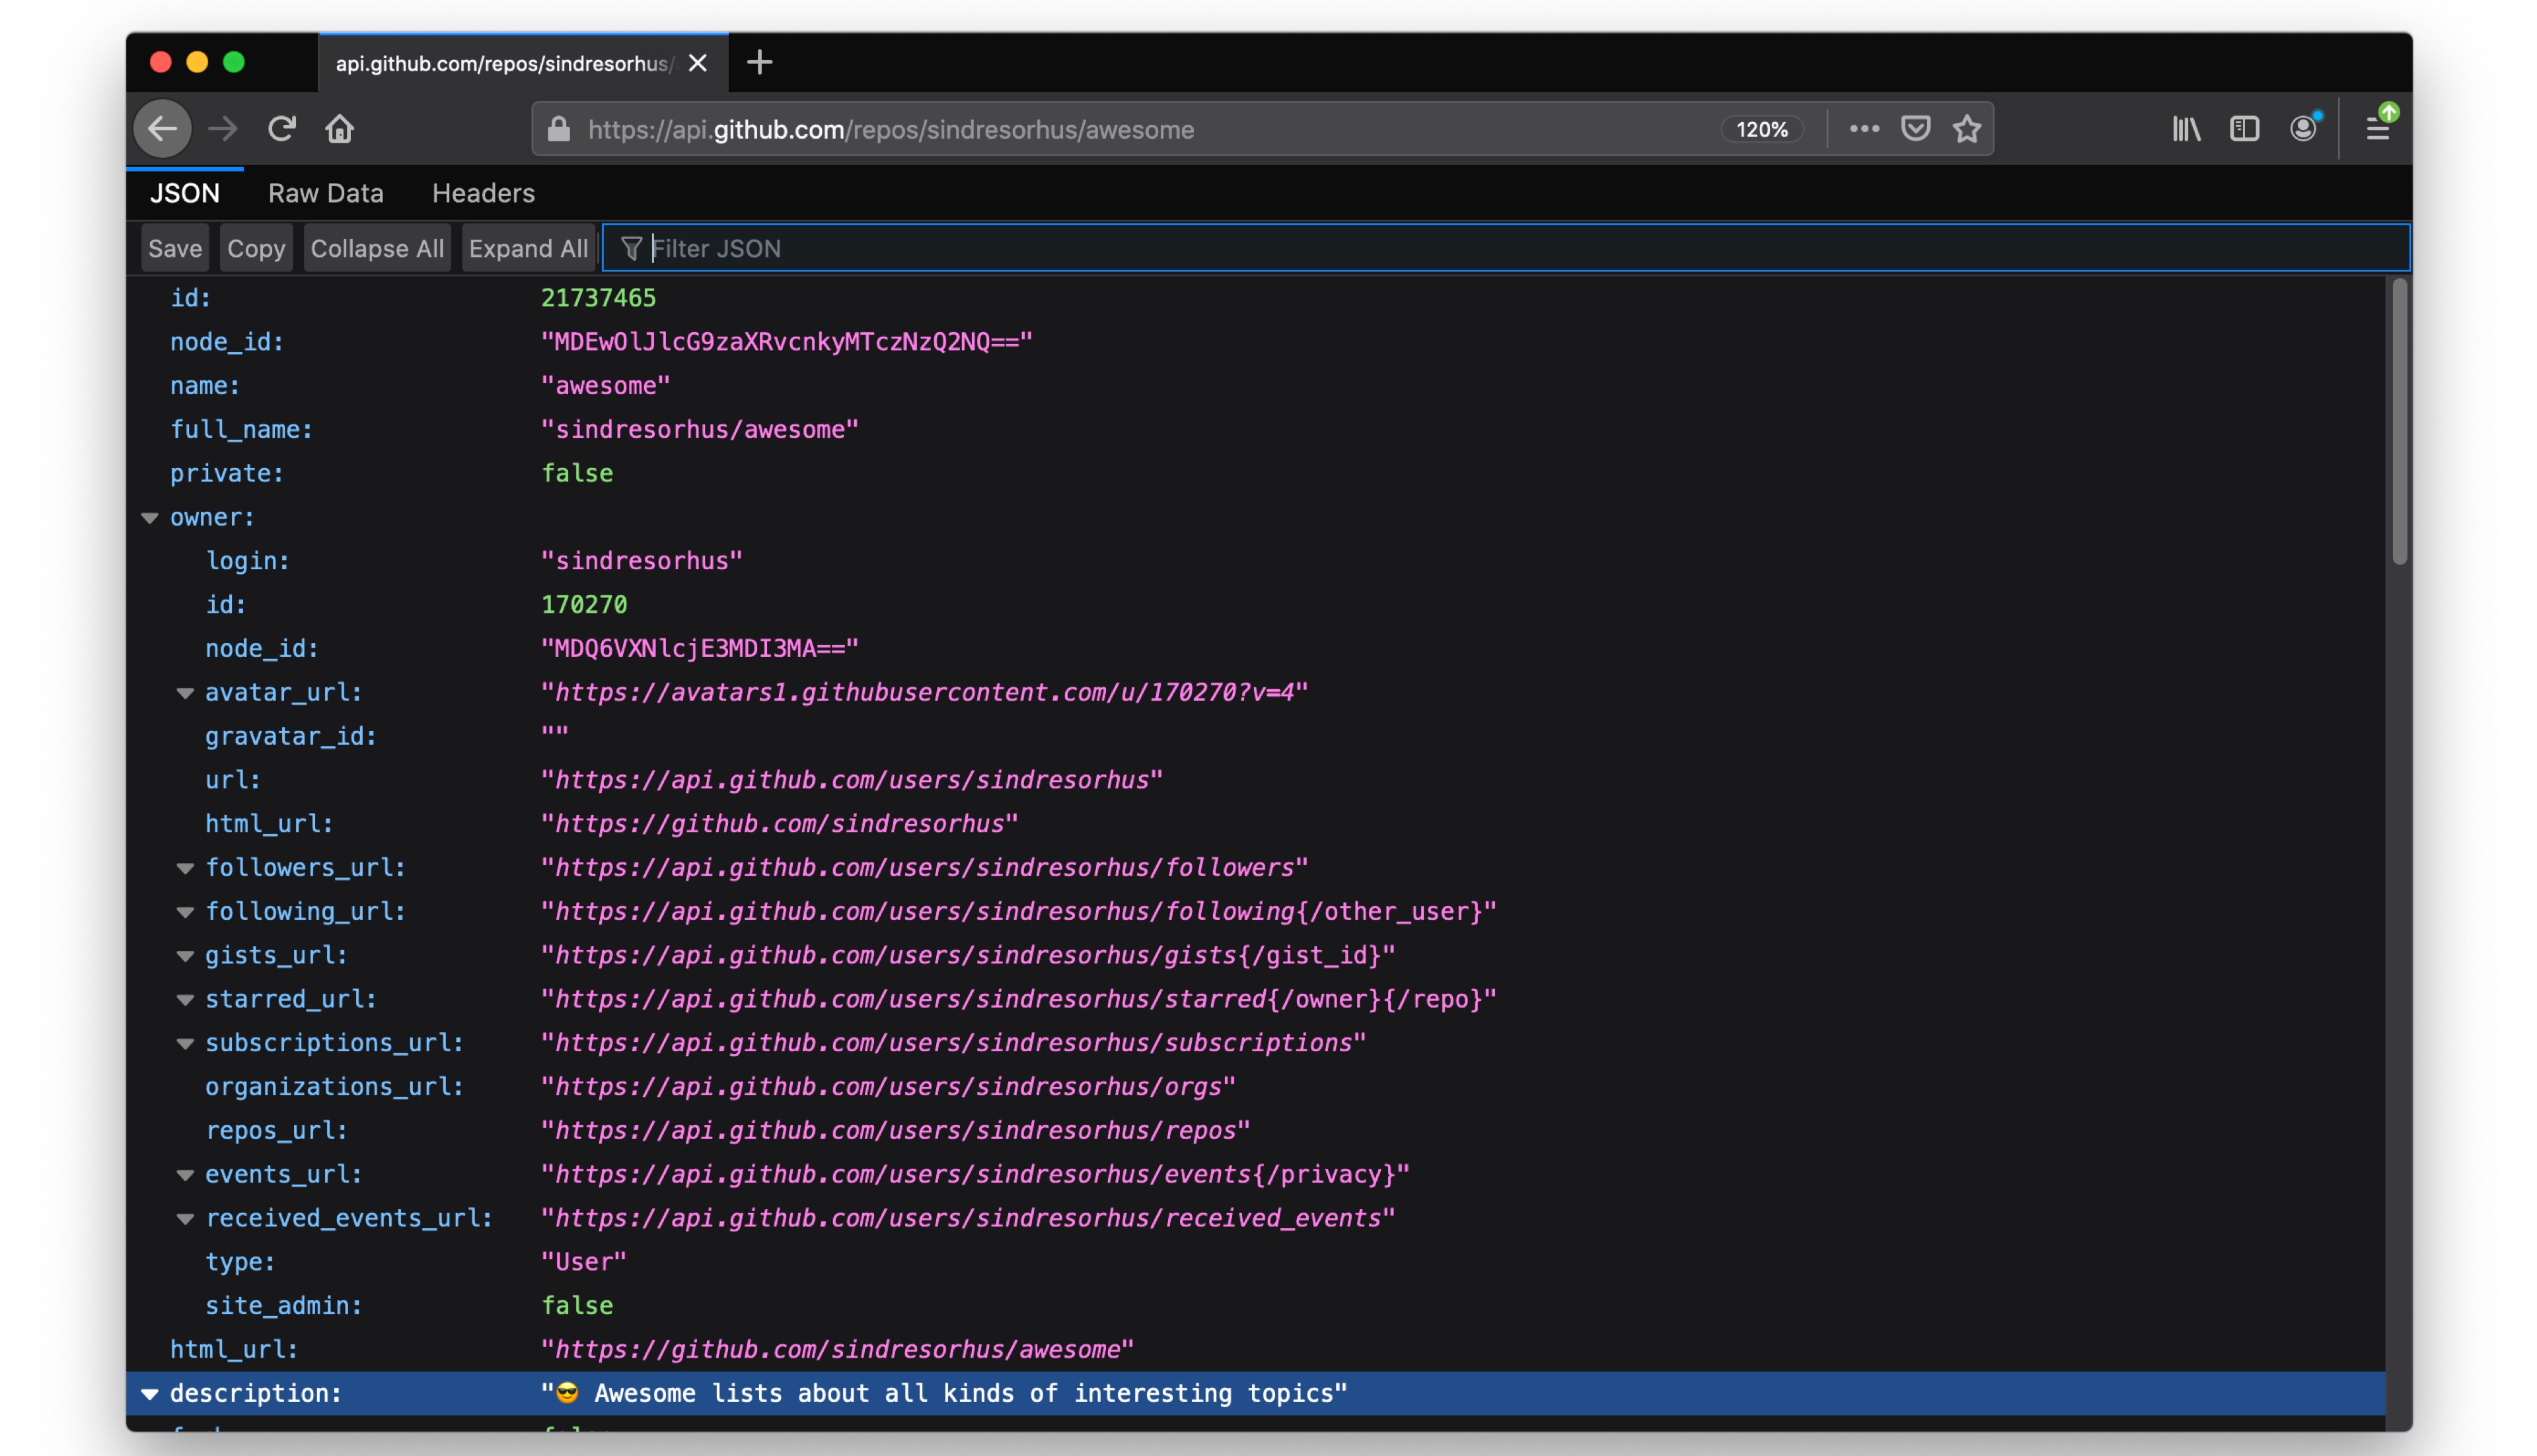Screen dimensions: 2537x1456
Task: Go back to the previous page
Action: click(162, 129)
